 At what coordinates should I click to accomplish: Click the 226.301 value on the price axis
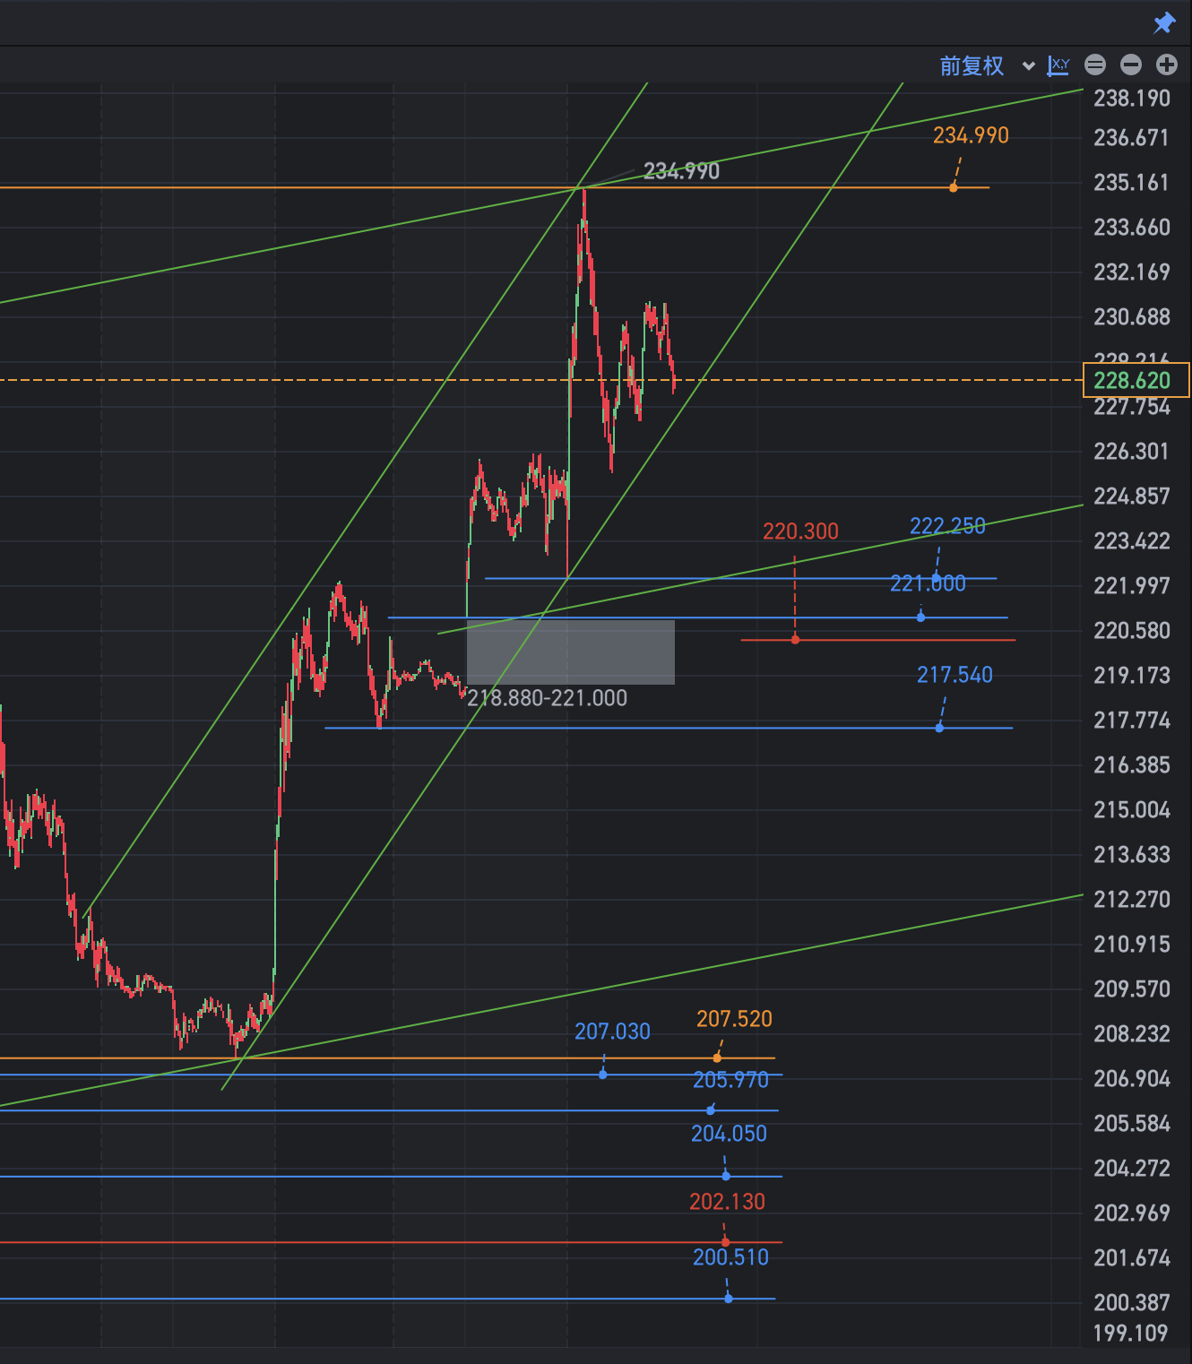(x=1132, y=452)
